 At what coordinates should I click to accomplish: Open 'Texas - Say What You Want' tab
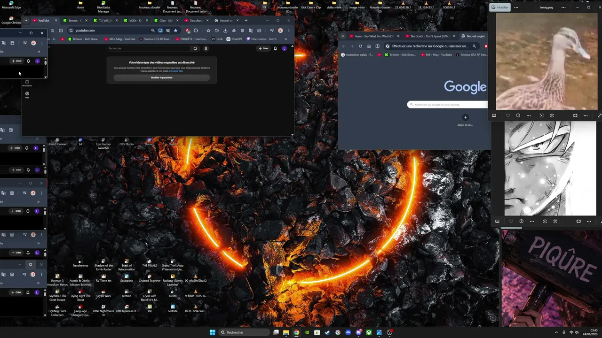tap(374, 36)
